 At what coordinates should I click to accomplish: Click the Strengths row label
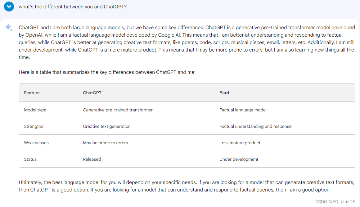click(34, 126)
